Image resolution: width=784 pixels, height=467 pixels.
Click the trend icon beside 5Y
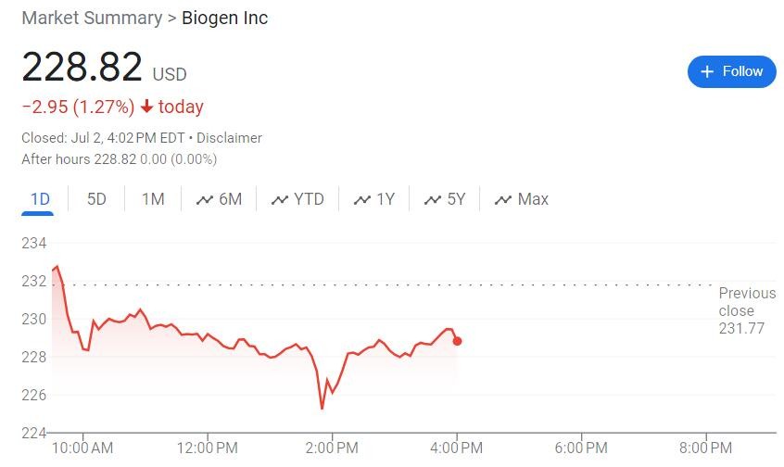point(431,200)
